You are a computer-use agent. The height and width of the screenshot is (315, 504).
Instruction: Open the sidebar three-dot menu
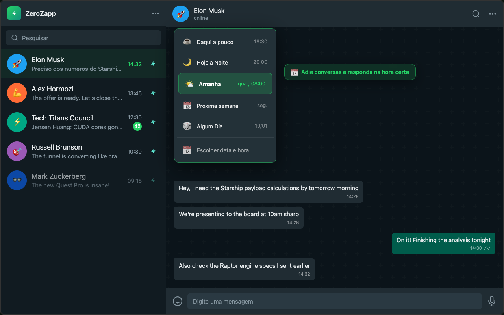[x=156, y=13]
